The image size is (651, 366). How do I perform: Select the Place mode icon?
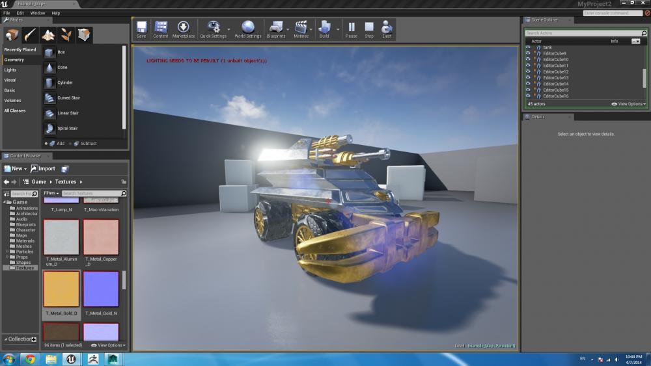tap(12, 35)
